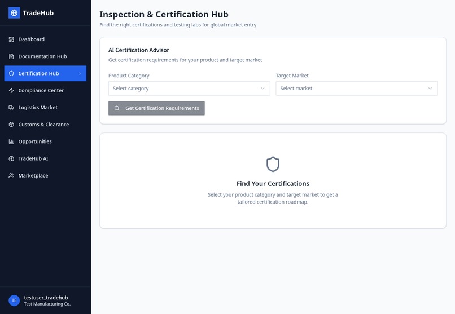Click Get Certification Requirements button
Screen dimensions: 455x314
(156, 108)
